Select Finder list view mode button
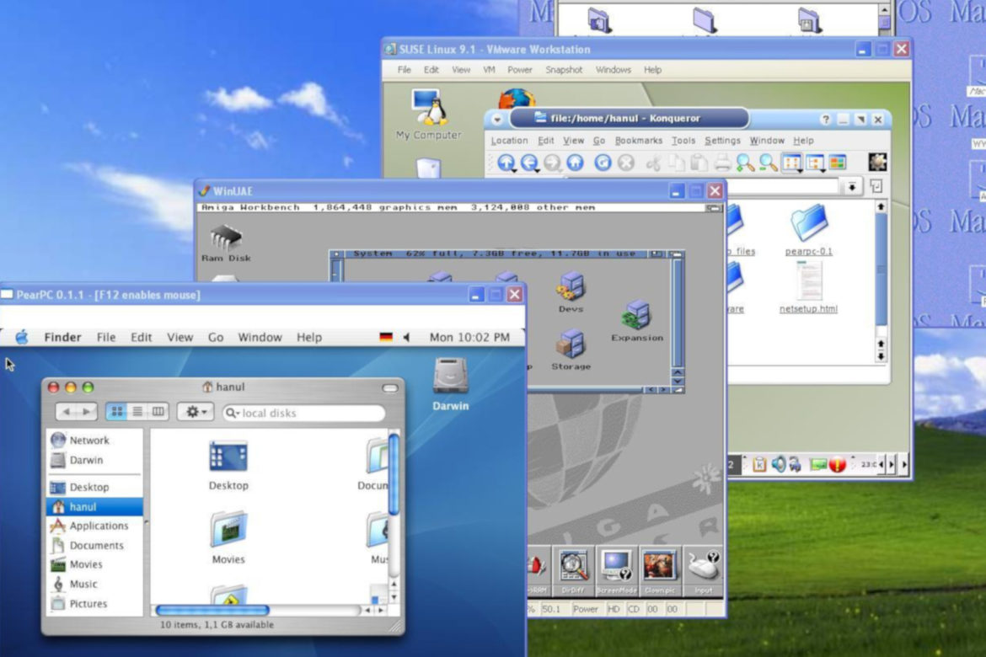 click(x=137, y=412)
